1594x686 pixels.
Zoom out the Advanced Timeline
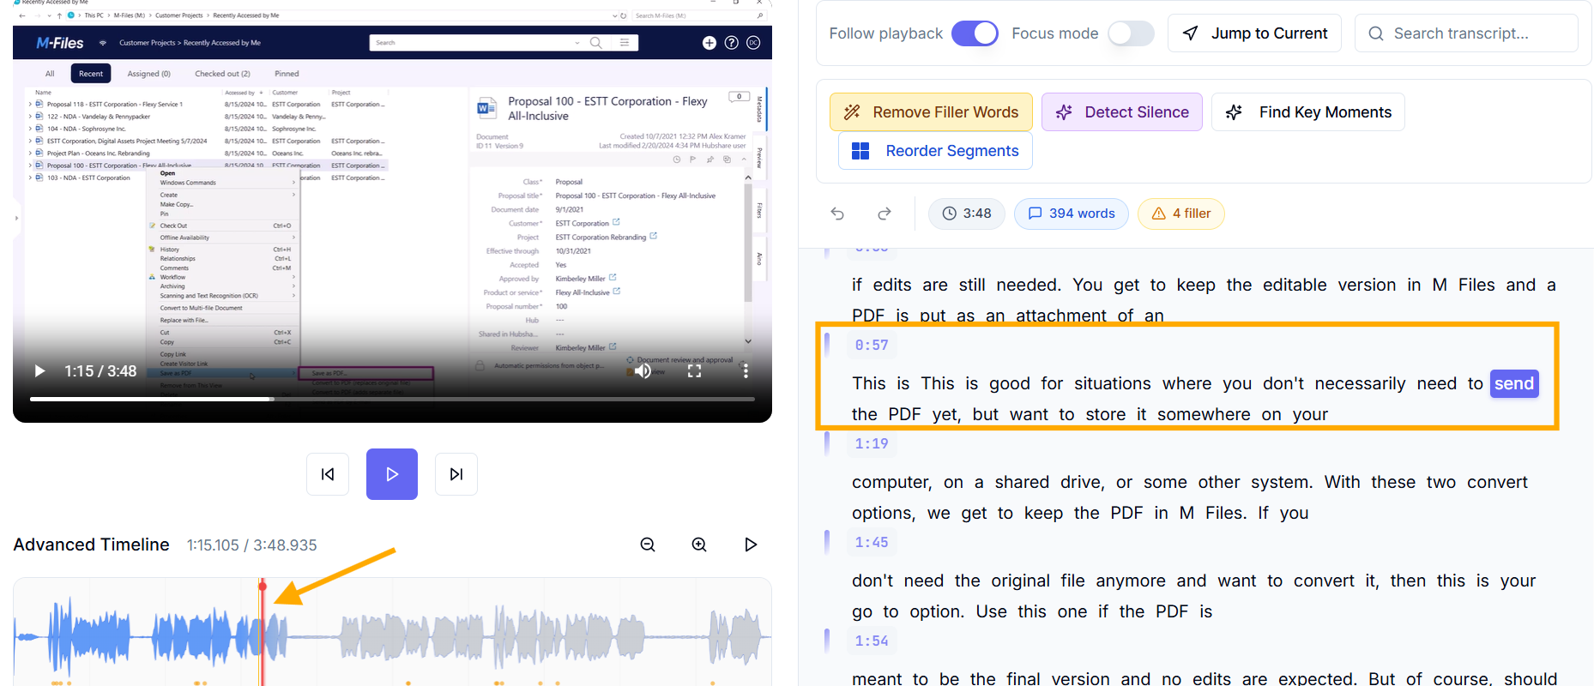(648, 545)
